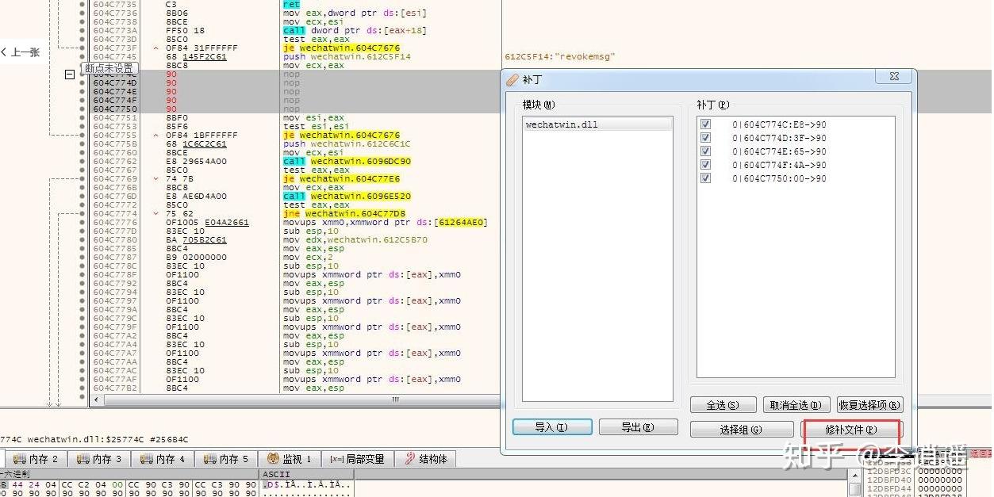Click the 选择组(G) button
Image resolution: width=994 pixels, height=497 pixels.
tap(741, 430)
